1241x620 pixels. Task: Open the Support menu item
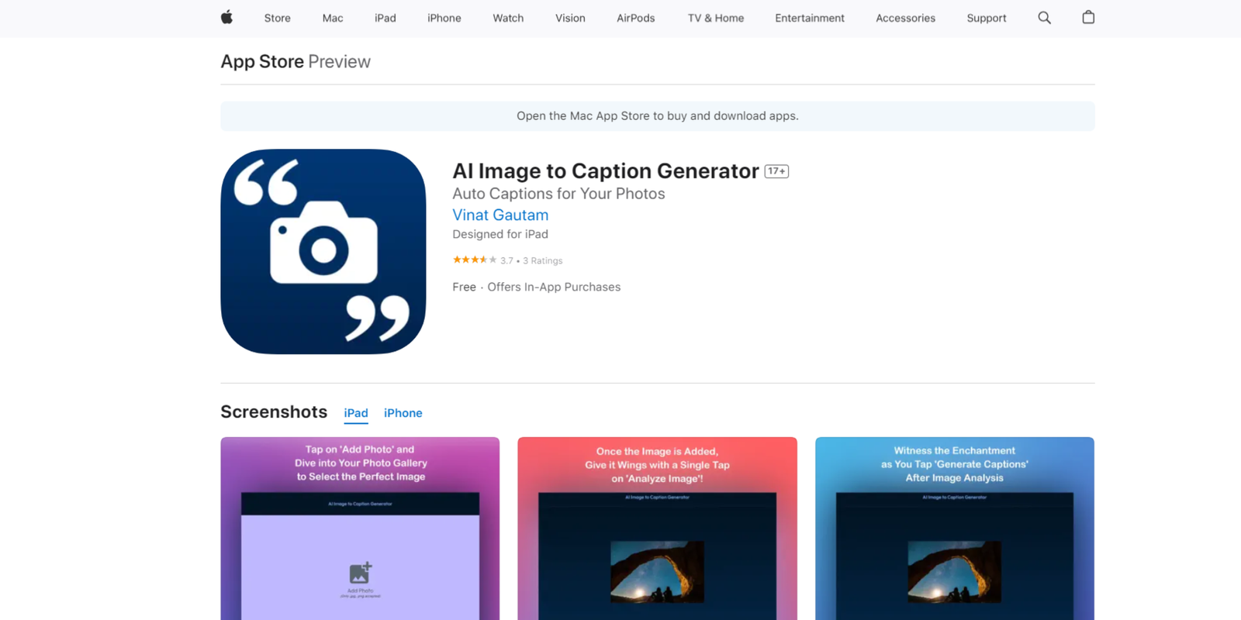point(987,18)
